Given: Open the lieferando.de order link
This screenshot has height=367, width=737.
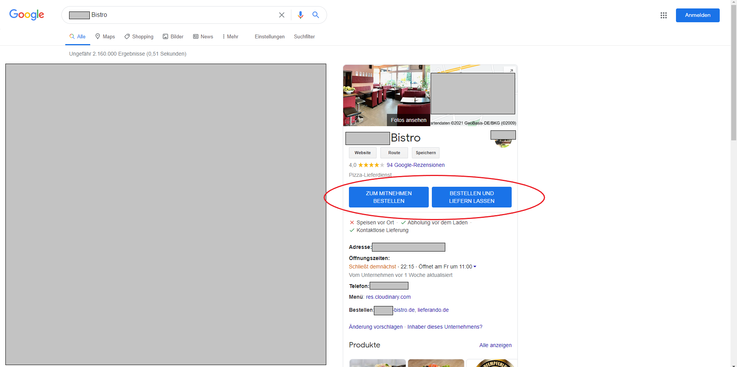Looking at the screenshot, I should click(433, 310).
